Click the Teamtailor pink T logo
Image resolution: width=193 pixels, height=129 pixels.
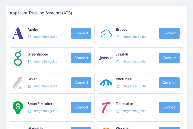click(x=106, y=108)
